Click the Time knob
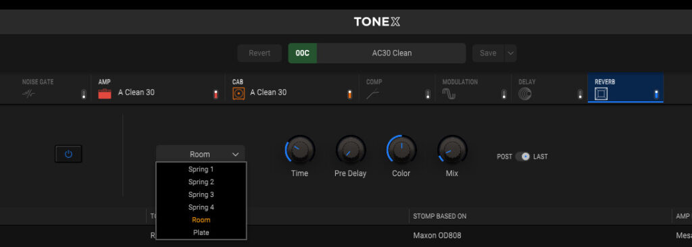 (301, 150)
